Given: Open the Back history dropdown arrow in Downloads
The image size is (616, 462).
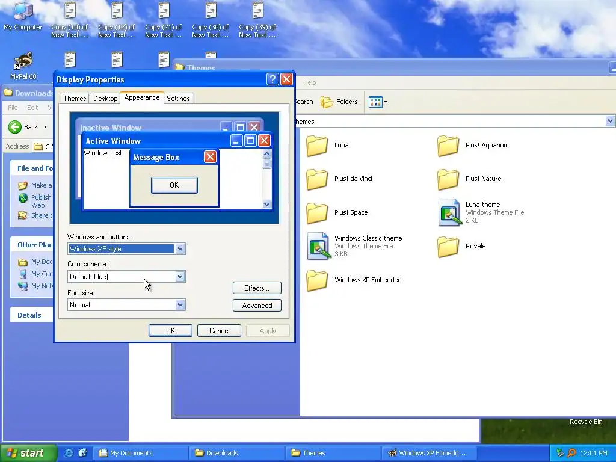Looking at the screenshot, I should click(45, 127).
